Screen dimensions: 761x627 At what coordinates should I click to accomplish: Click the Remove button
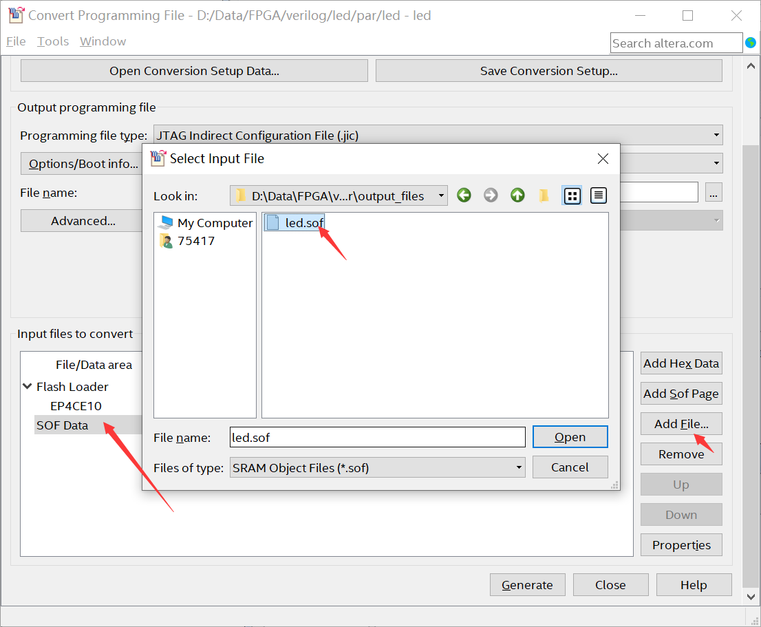[681, 454]
